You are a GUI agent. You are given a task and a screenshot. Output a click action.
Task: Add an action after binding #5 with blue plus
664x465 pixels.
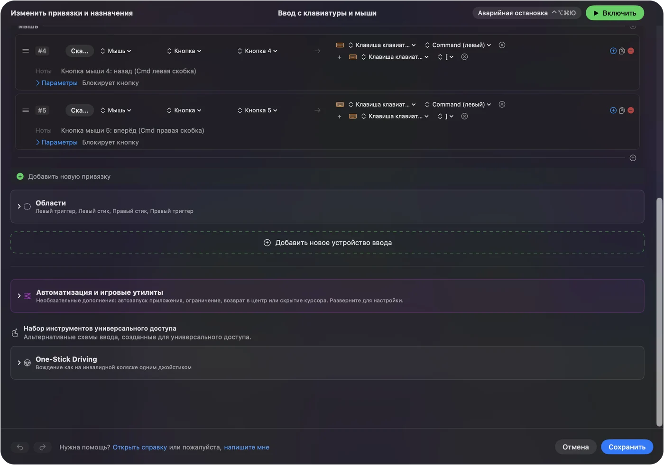click(x=613, y=110)
